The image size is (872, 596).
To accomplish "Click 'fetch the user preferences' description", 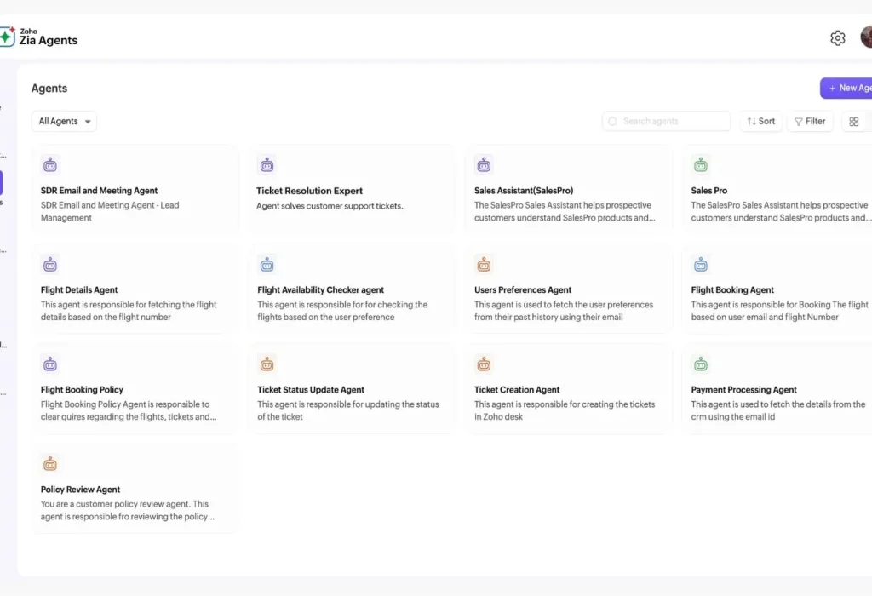I will click(564, 311).
